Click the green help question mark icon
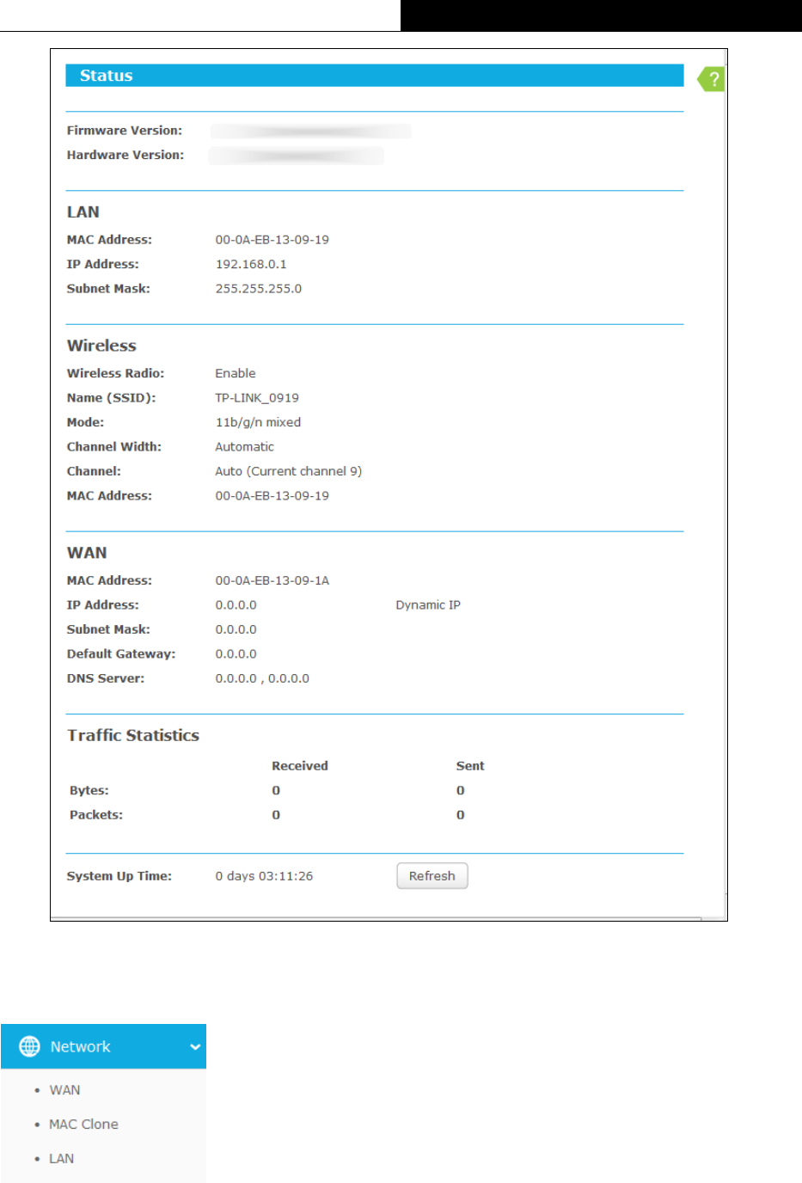This screenshot has height=1183, width=802. tap(711, 79)
